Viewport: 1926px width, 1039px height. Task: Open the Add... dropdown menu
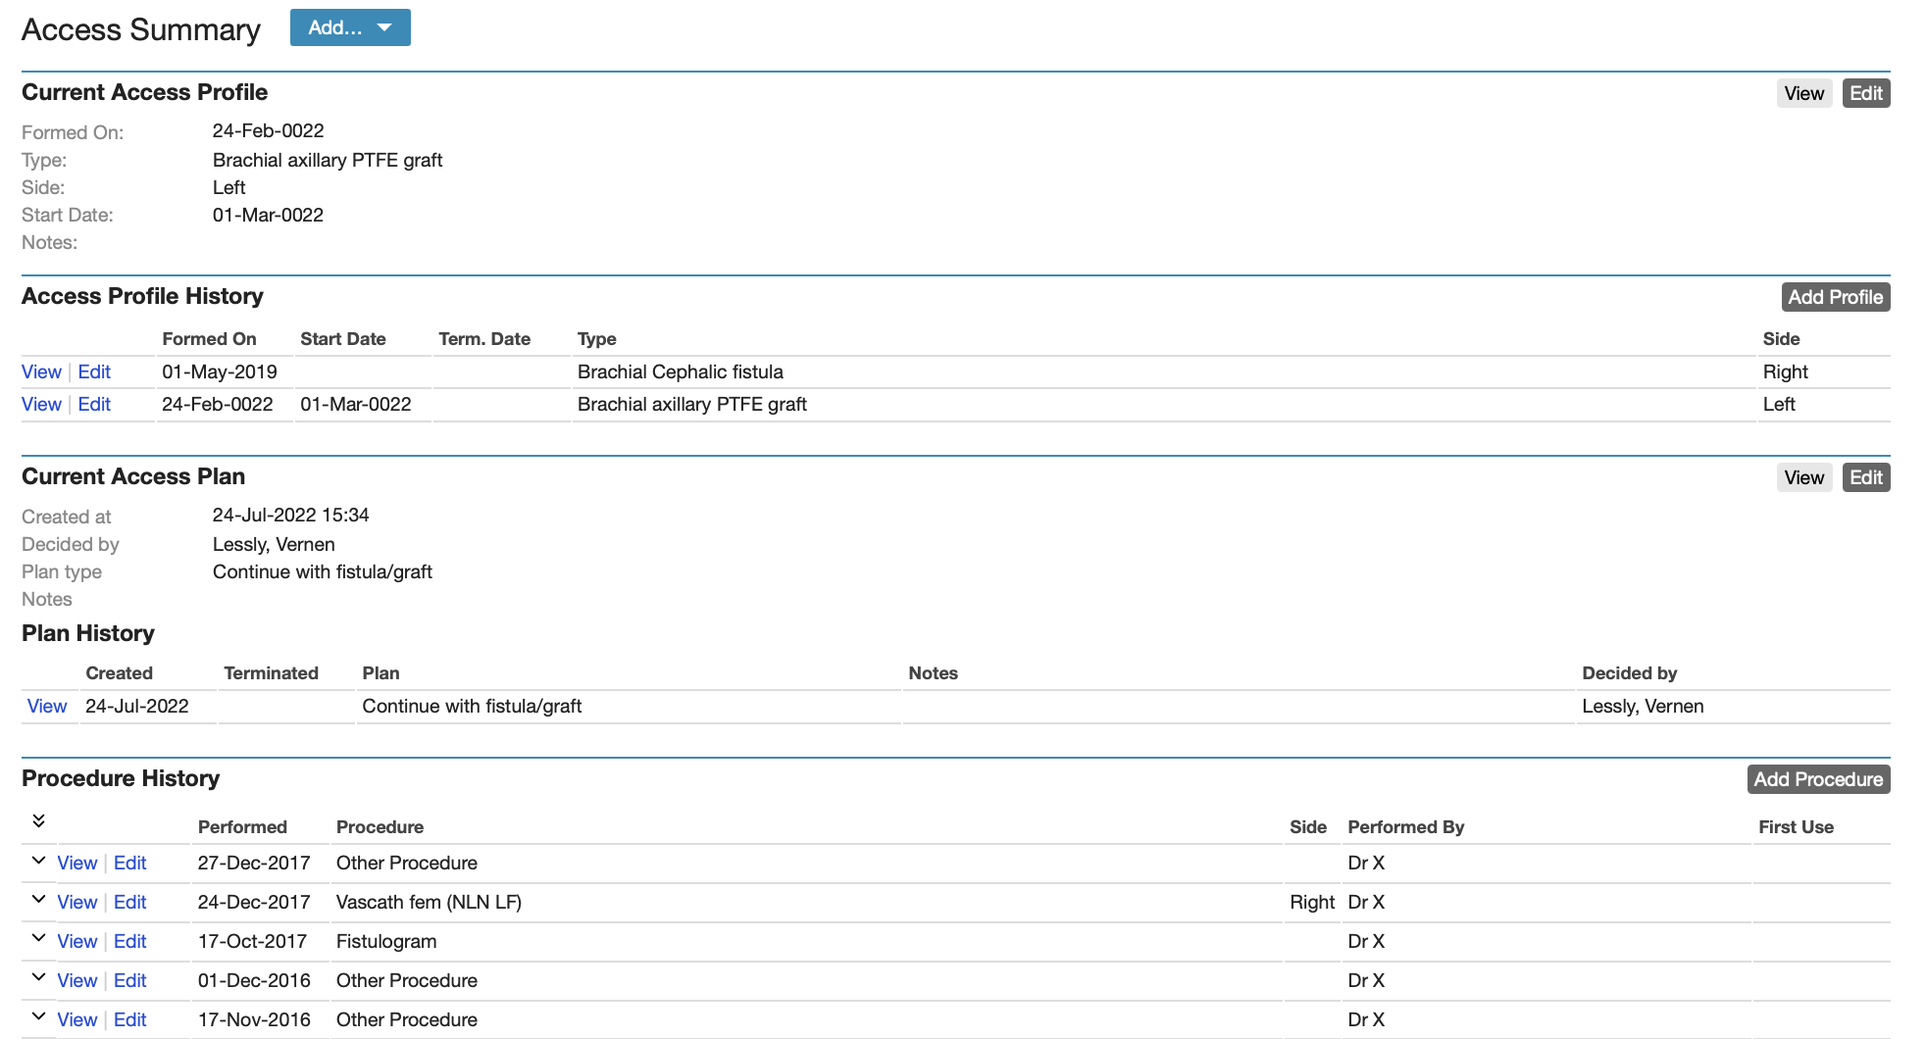[349, 27]
